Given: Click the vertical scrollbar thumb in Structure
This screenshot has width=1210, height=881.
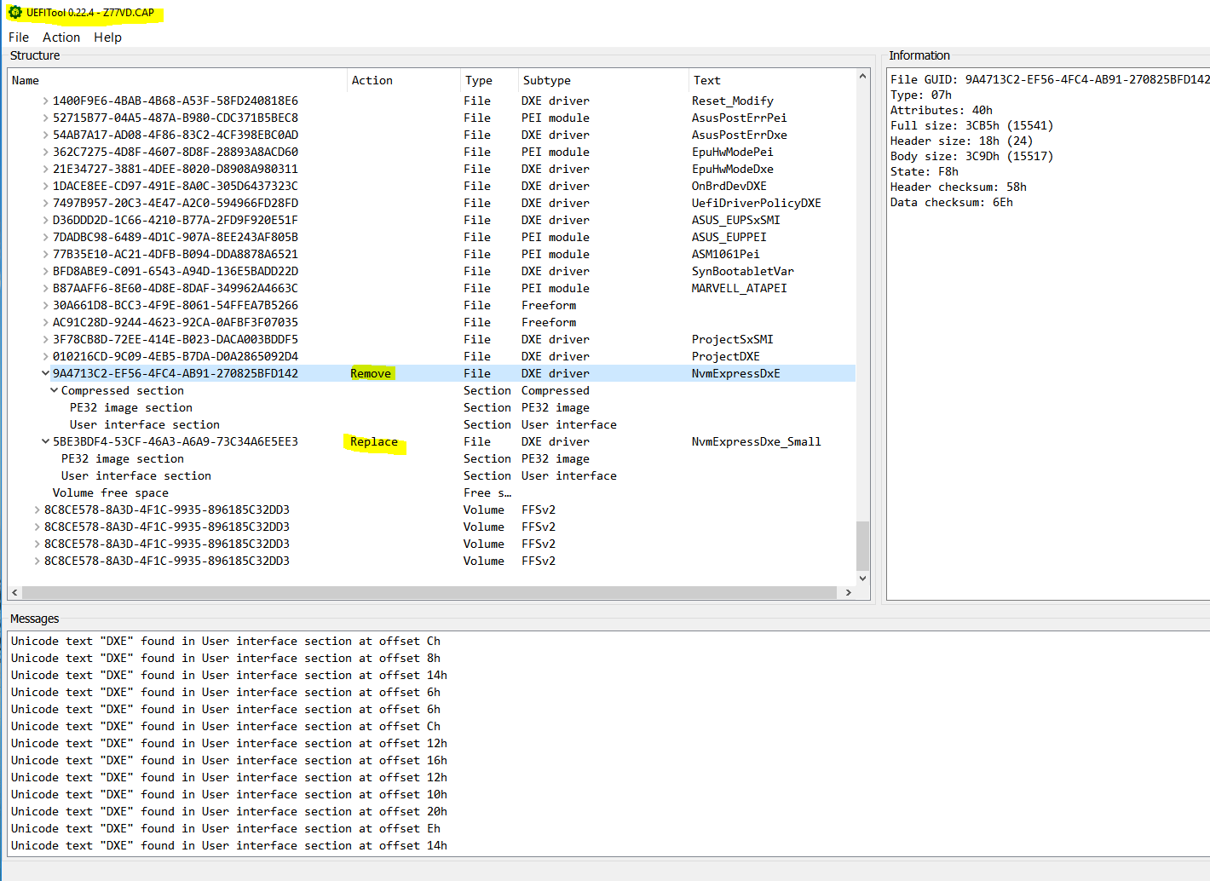Looking at the screenshot, I should pos(862,545).
